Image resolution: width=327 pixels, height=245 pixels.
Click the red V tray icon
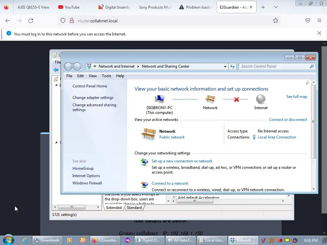click(x=263, y=241)
